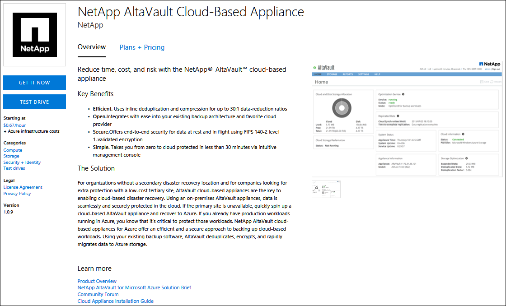The image size is (506, 306).
Task: Open the Storage category link
Action: tap(11, 156)
